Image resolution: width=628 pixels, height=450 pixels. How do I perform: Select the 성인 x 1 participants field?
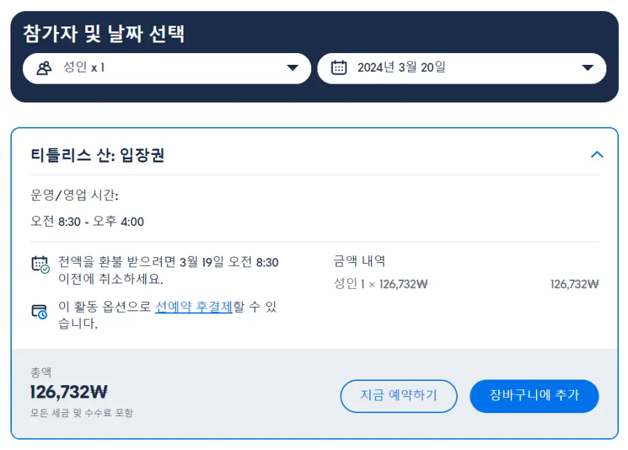167,68
